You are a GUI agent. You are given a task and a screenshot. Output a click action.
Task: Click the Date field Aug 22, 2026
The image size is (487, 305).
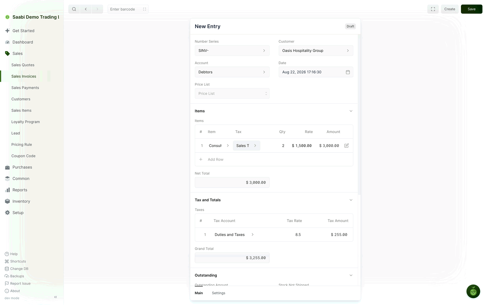316,72
